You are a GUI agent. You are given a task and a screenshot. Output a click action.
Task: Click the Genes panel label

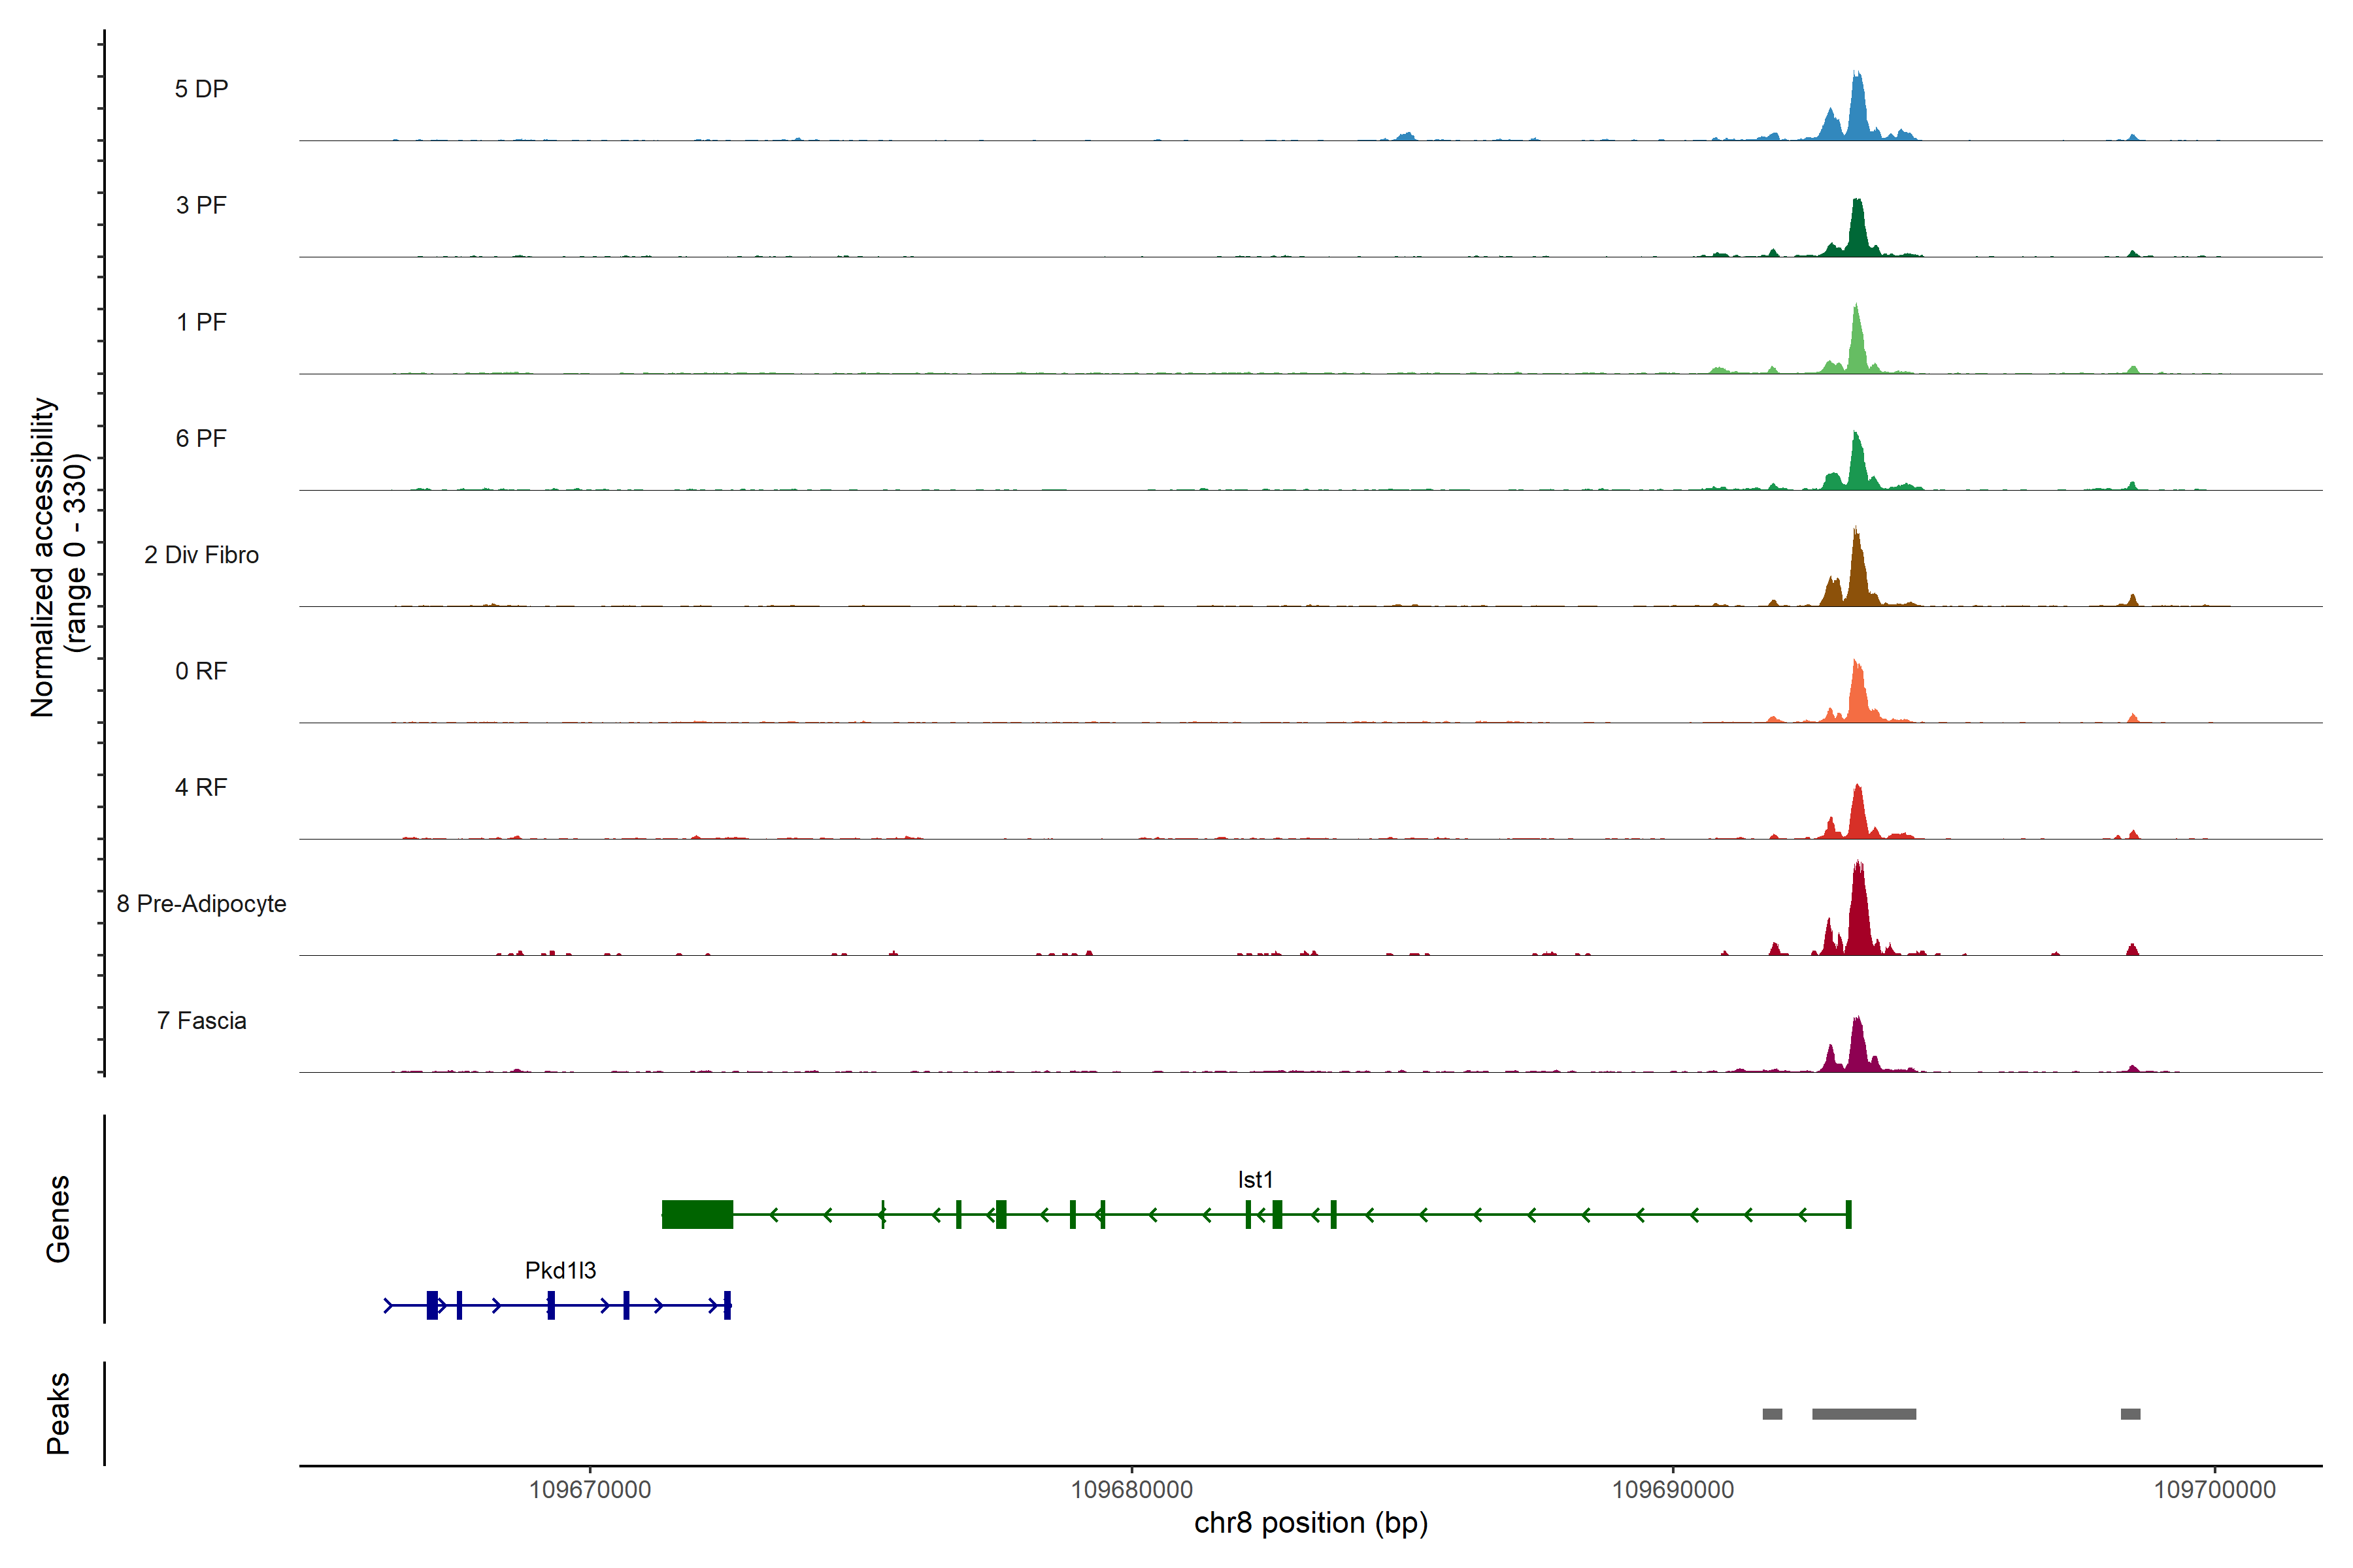click(x=58, y=1219)
